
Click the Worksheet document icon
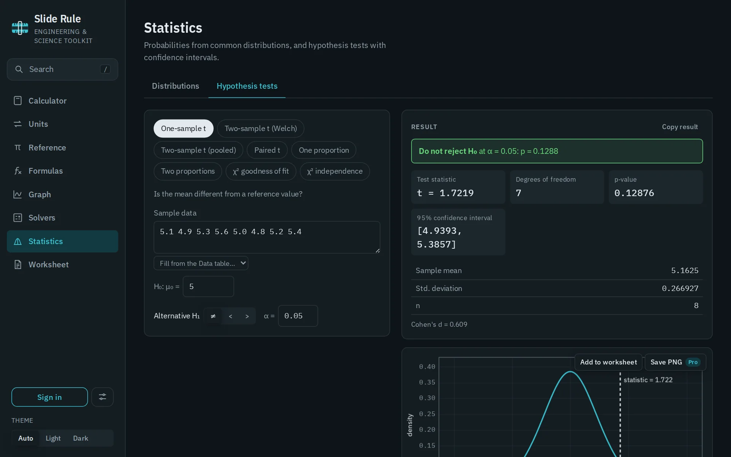point(18,265)
